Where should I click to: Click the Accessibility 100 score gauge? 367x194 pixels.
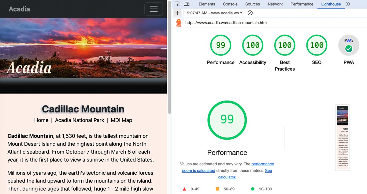[x=253, y=45]
